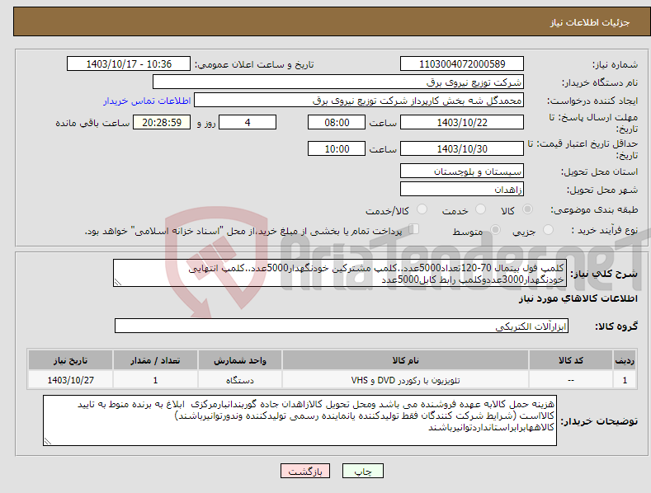Click the unit cell دستگاه

point(239,380)
